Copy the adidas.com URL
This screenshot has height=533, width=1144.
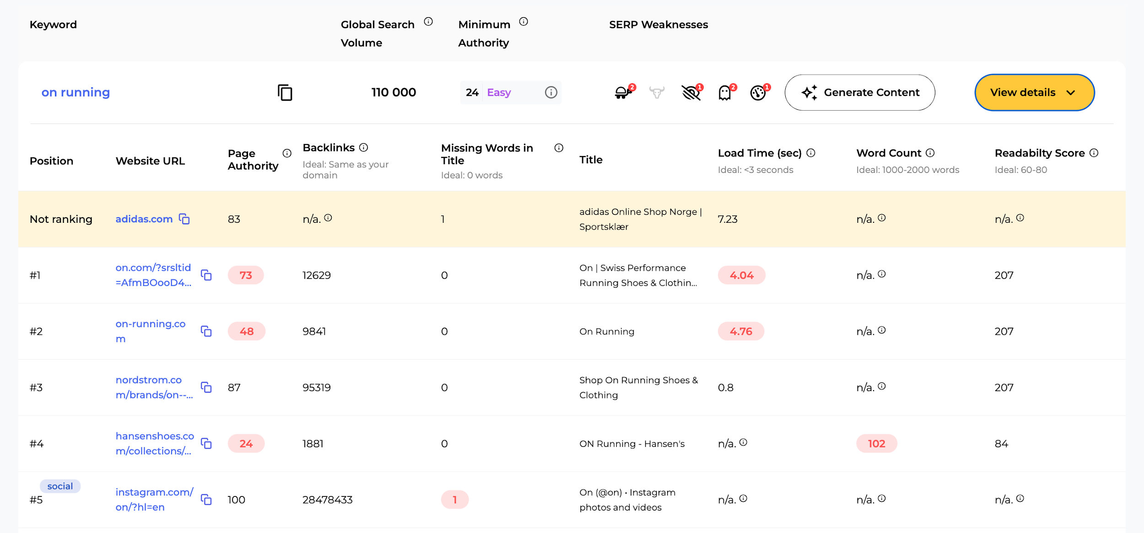(184, 219)
